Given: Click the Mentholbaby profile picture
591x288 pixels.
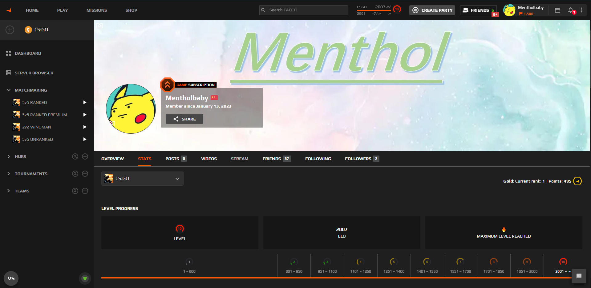Looking at the screenshot, I should (x=131, y=109).
